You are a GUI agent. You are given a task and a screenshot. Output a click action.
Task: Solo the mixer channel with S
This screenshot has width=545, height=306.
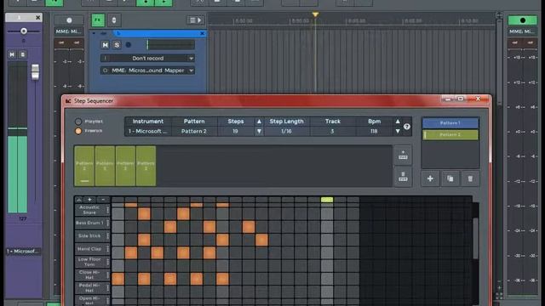click(x=23, y=54)
